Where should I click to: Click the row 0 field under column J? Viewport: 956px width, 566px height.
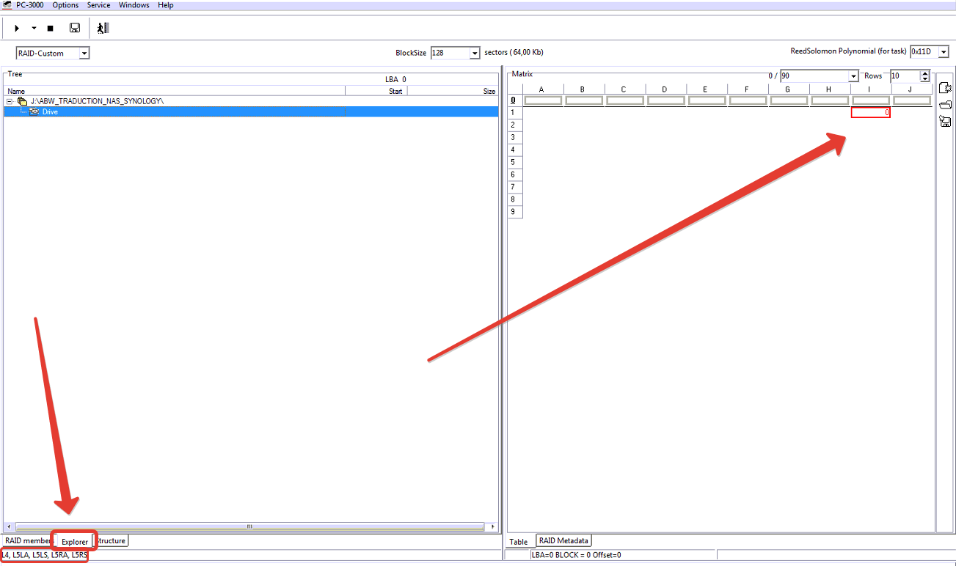(912, 100)
